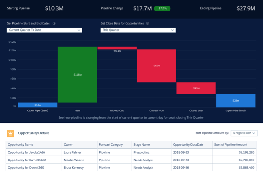
Task: Open Sort Pipeline Amount High to Low dropdown
Action: [x=244, y=133]
